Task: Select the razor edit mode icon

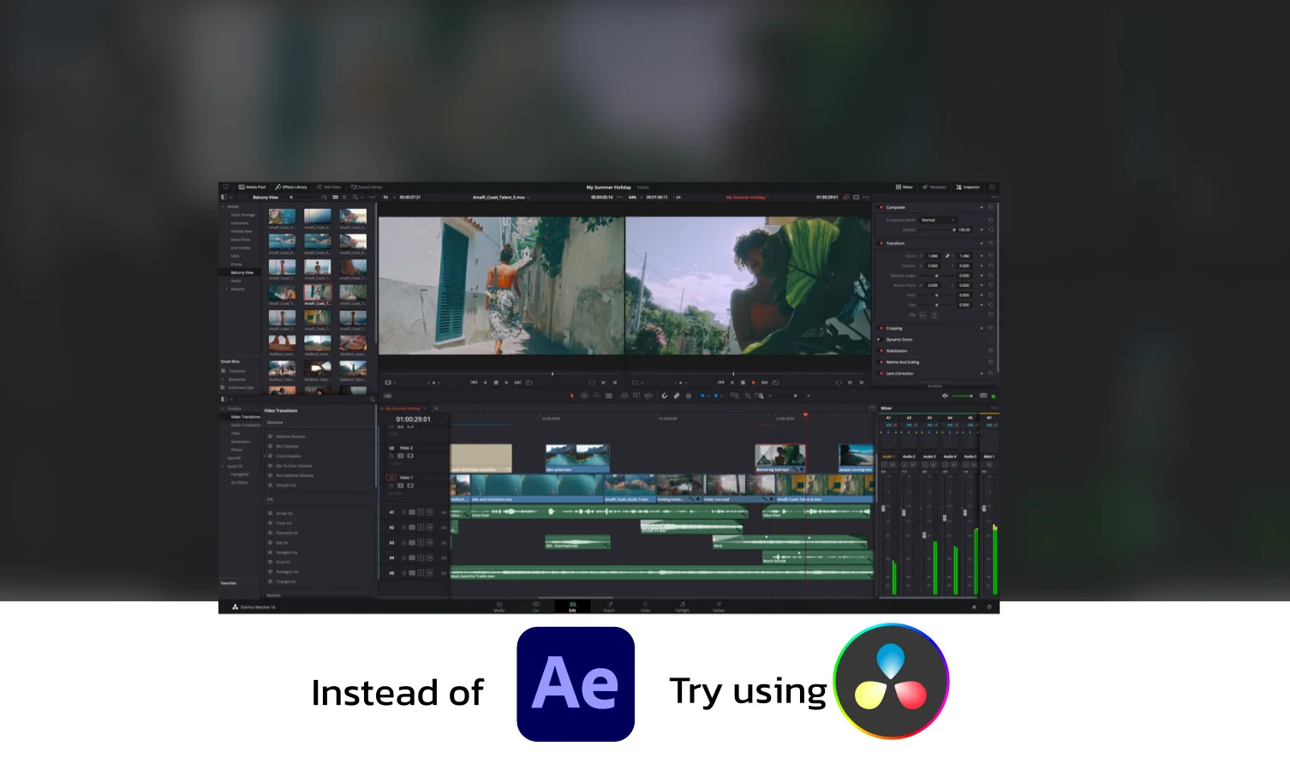Action: [x=608, y=396]
